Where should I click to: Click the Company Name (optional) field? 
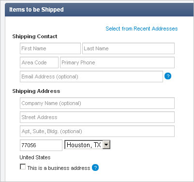pos(97,103)
